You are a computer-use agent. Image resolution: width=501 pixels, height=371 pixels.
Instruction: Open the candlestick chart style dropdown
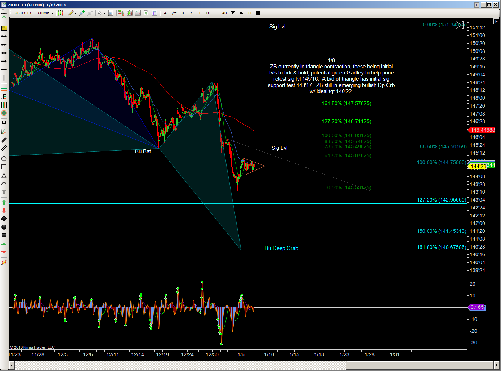(x=62, y=13)
